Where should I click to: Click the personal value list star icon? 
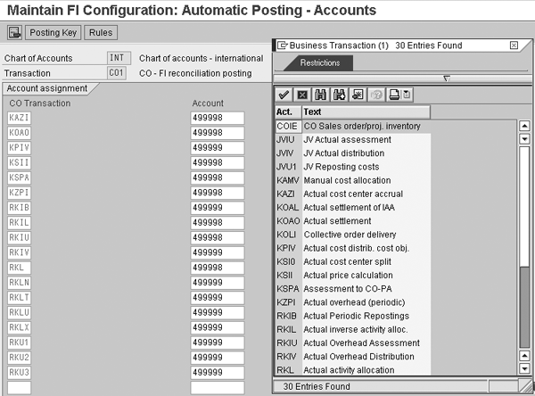coord(358,95)
